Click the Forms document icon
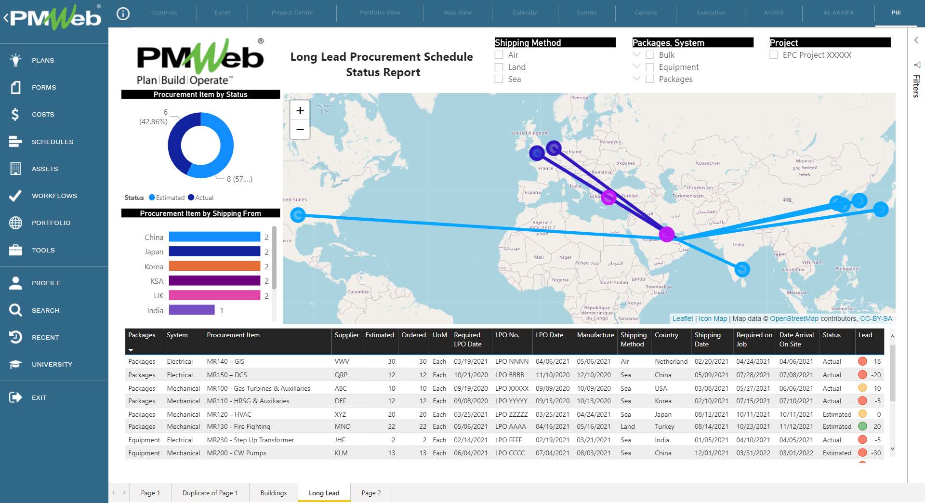Image resolution: width=925 pixels, height=503 pixels. point(15,87)
